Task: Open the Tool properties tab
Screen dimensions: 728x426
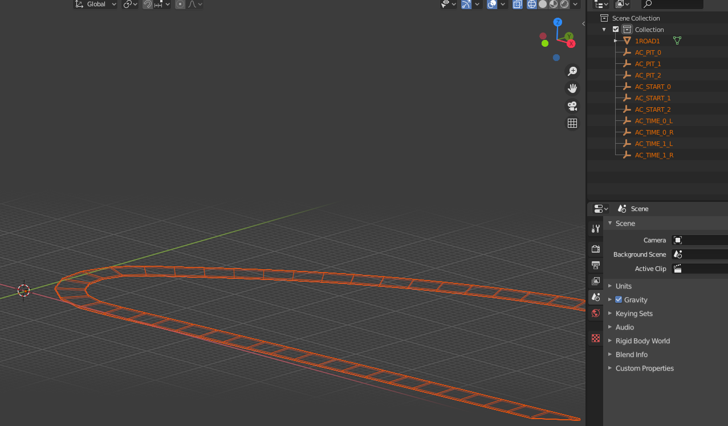Action: click(x=596, y=229)
